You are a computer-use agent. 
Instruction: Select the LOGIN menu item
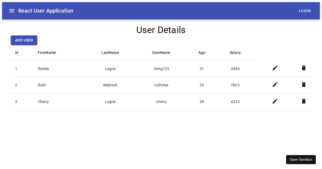tap(305, 11)
